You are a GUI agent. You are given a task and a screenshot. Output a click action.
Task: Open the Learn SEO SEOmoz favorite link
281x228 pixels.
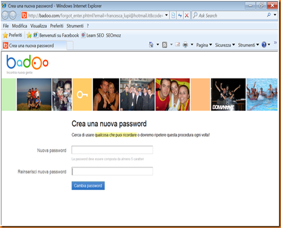tap(101, 35)
